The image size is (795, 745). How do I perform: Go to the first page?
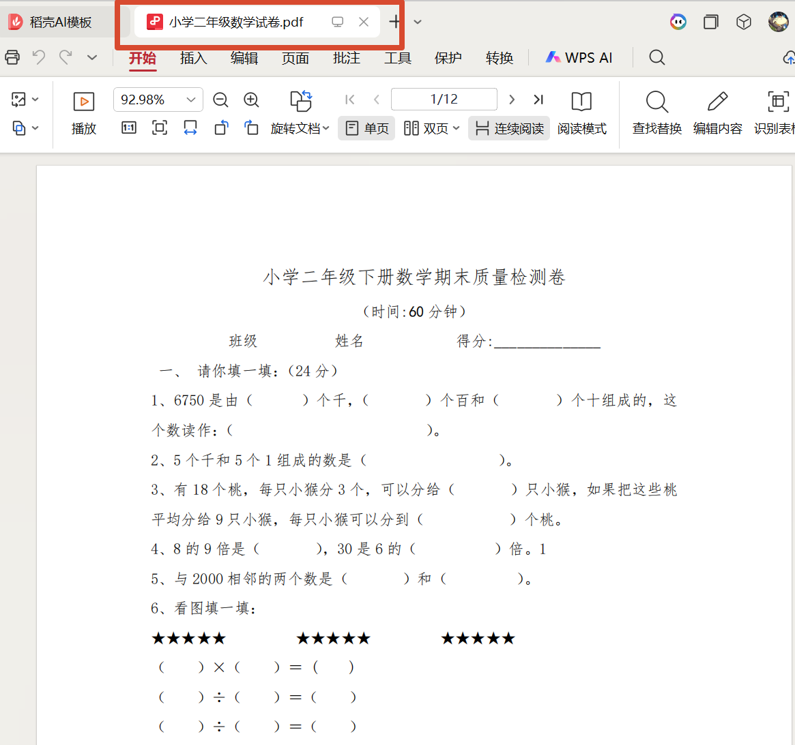point(350,100)
